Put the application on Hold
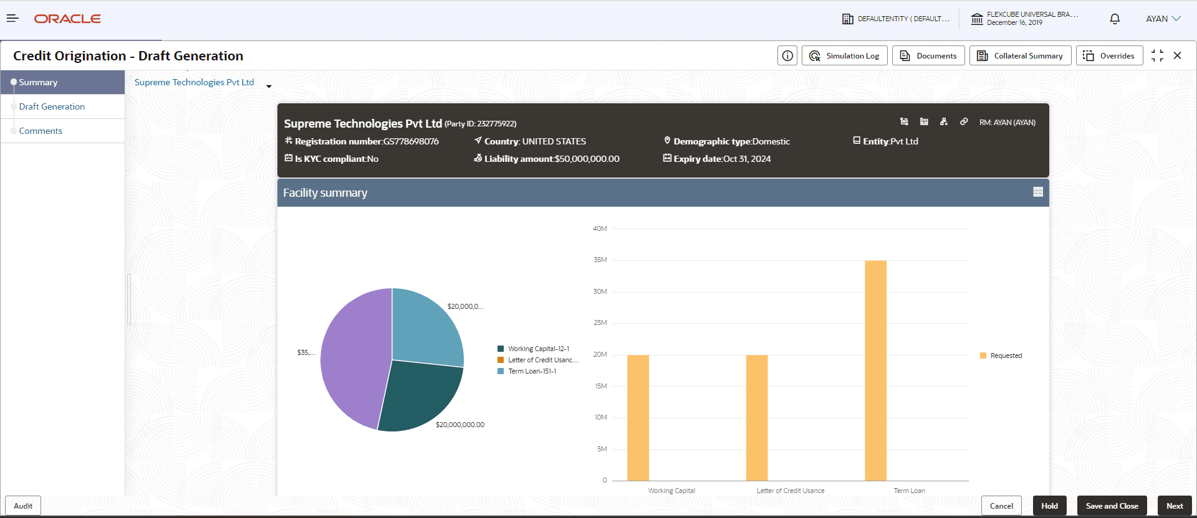 1049,506
